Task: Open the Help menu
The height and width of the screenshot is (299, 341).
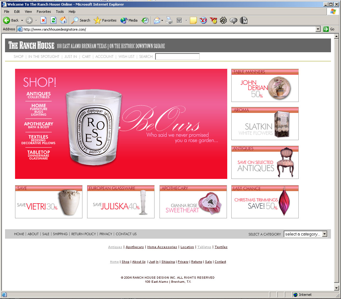Action: tap(72, 12)
